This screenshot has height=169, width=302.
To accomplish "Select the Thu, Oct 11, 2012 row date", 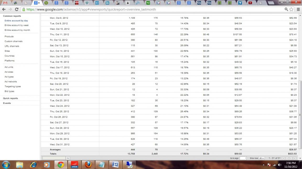I will [59, 34].
